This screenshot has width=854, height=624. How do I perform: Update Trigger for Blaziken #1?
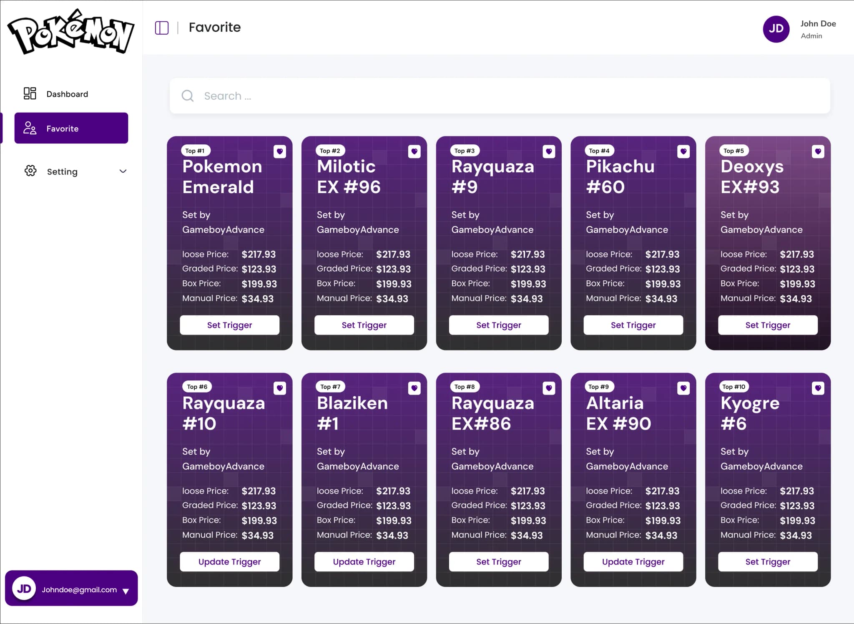pyautogui.click(x=364, y=561)
